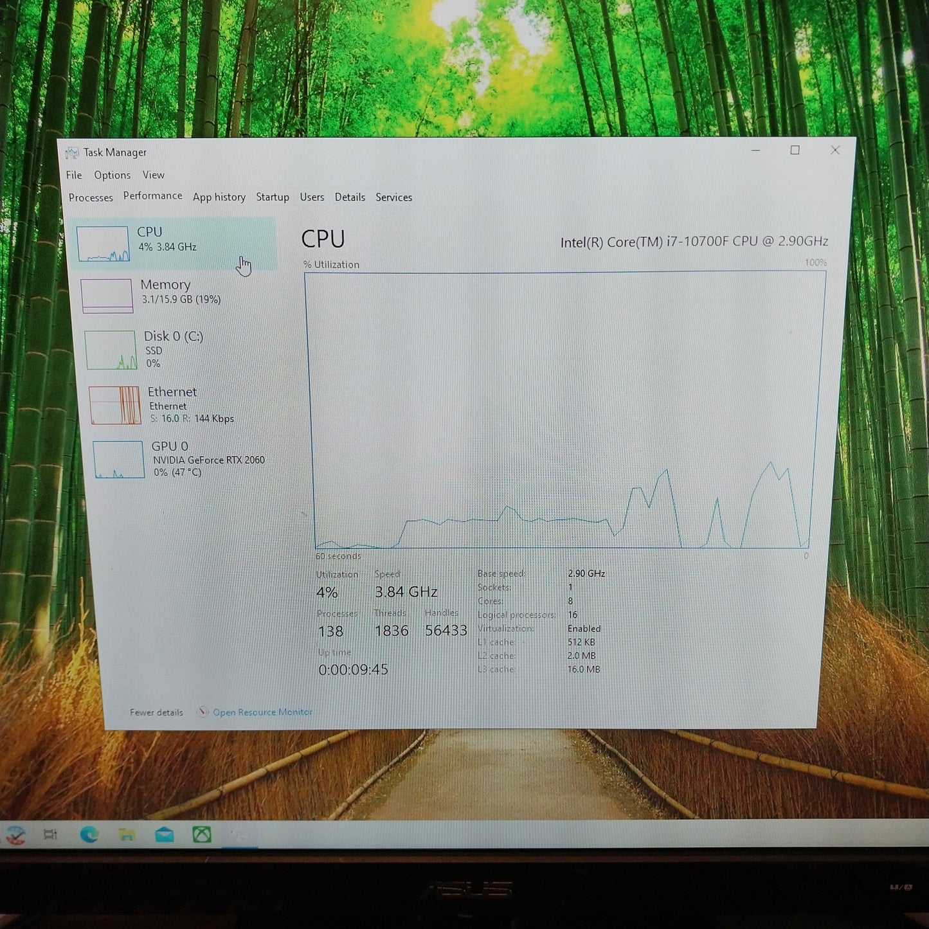Switch to the Users tab
929x929 pixels.
click(312, 197)
